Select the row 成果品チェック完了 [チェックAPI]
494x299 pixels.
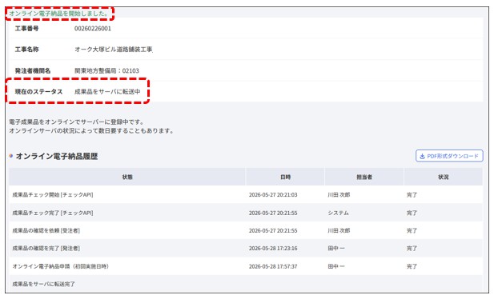[246, 213]
